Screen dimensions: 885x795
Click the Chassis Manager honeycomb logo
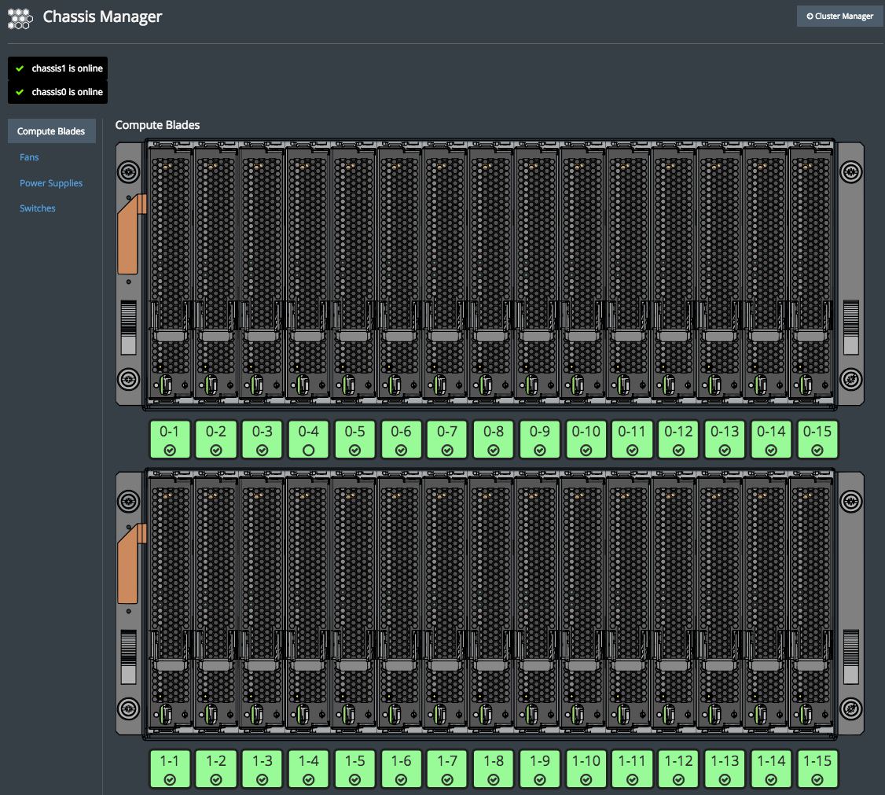coord(20,17)
